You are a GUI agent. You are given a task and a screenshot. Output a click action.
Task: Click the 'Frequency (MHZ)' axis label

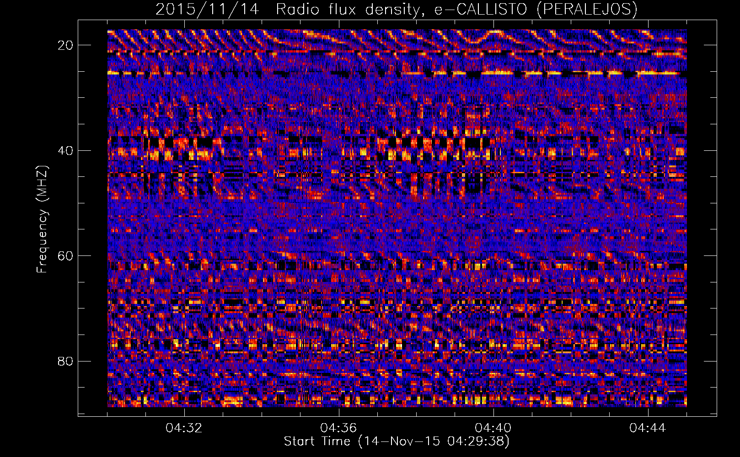pos(42,219)
